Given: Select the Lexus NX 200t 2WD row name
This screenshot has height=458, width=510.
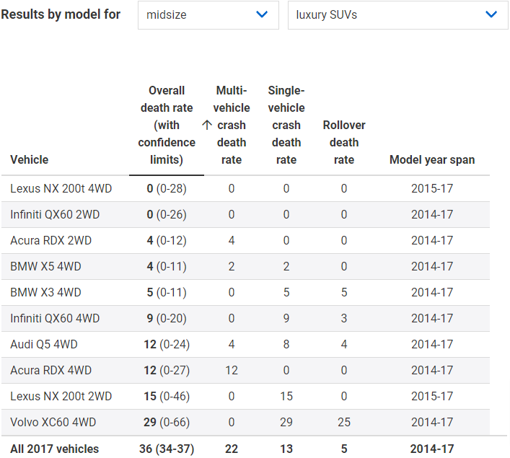Looking at the screenshot, I should [61, 397].
